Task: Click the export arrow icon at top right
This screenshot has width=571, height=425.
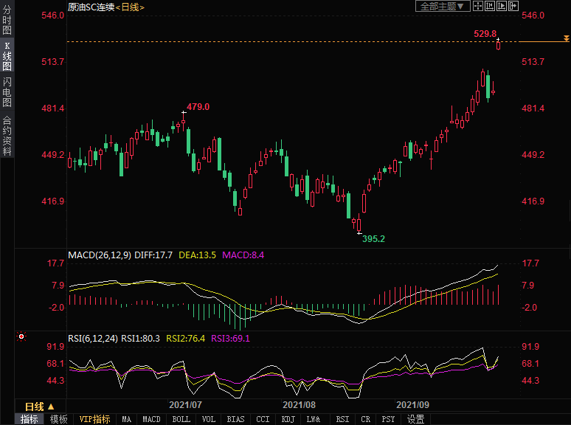Action: click(513, 6)
